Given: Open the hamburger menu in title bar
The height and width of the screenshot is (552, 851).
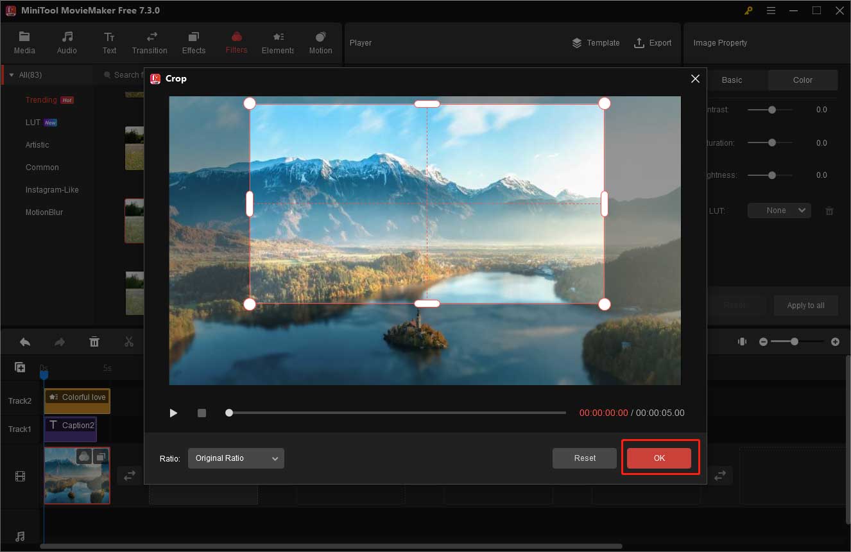Looking at the screenshot, I should (771, 10).
